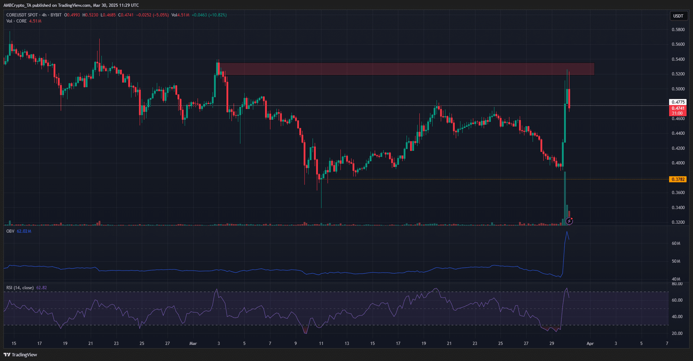Click the lightning bolt event icon on chart

pyautogui.click(x=569, y=221)
